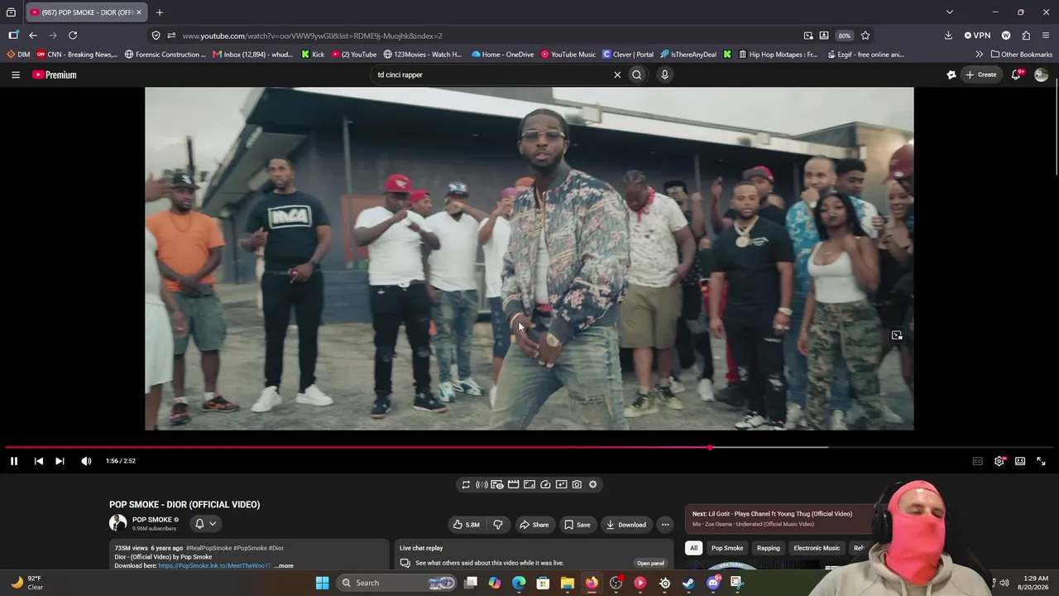Clear the search text with the X
Screen dimensions: 1059x596
click(617, 74)
